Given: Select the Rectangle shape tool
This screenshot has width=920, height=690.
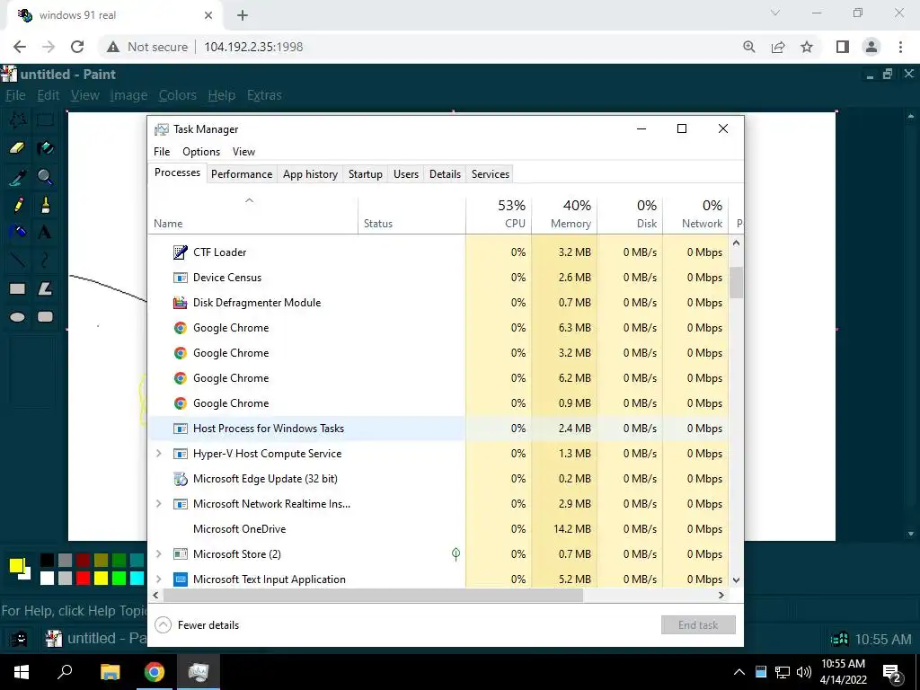Looking at the screenshot, I should [17, 288].
